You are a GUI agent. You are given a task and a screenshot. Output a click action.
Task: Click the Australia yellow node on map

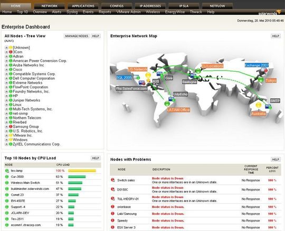pyautogui.click(x=258, y=105)
